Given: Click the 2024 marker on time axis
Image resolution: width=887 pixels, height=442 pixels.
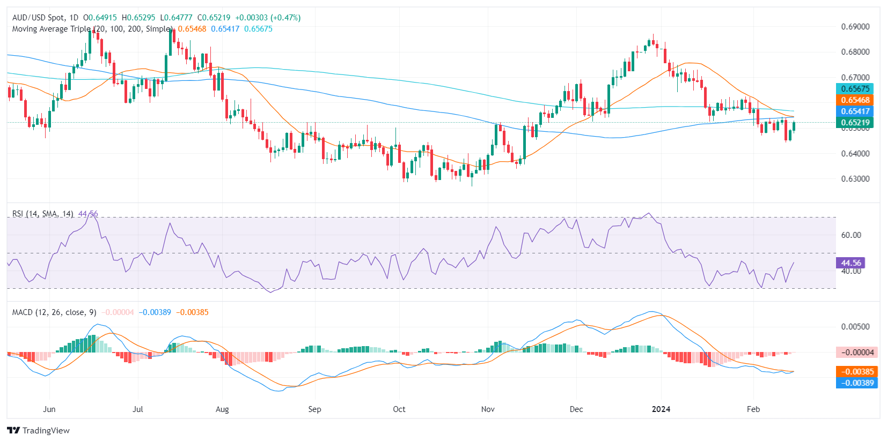Looking at the screenshot, I should pos(661,409).
